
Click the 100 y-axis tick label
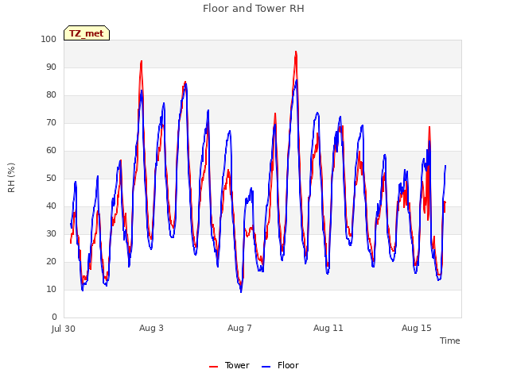[x=49, y=39]
